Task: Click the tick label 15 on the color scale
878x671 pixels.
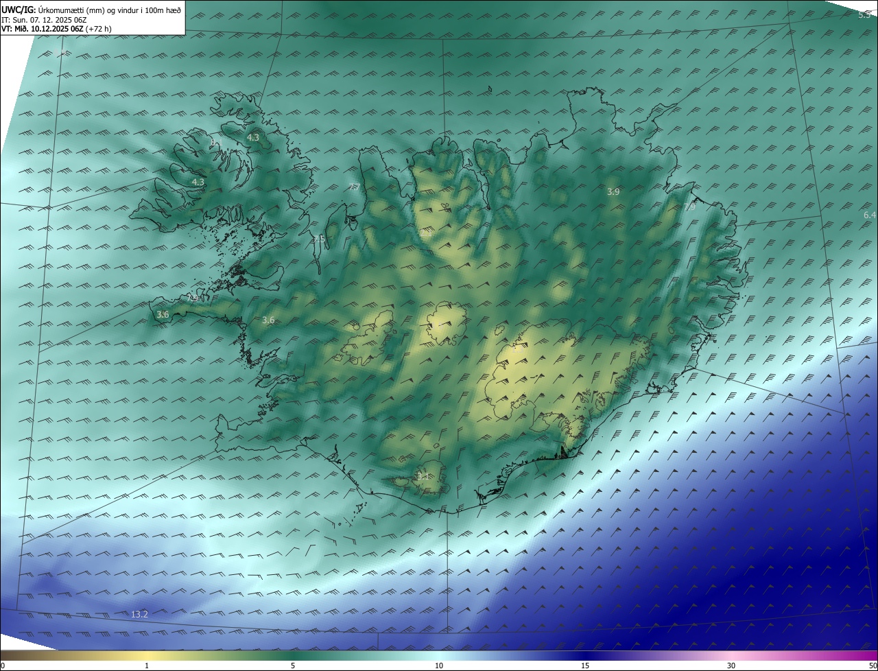Action: click(x=585, y=666)
